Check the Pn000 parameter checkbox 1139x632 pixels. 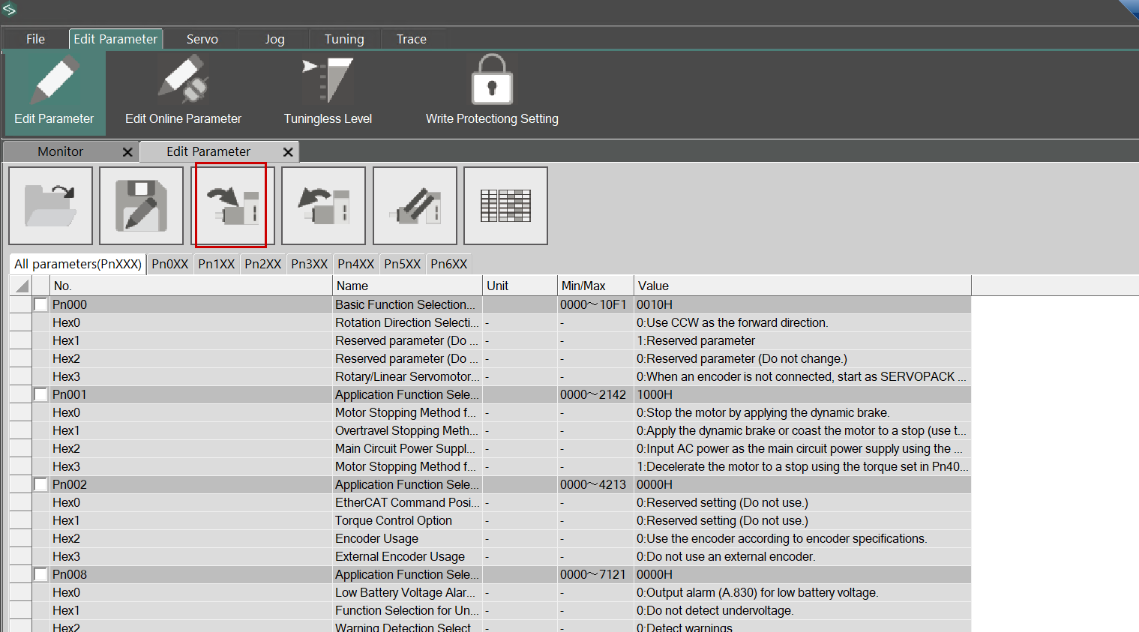coord(40,305)
